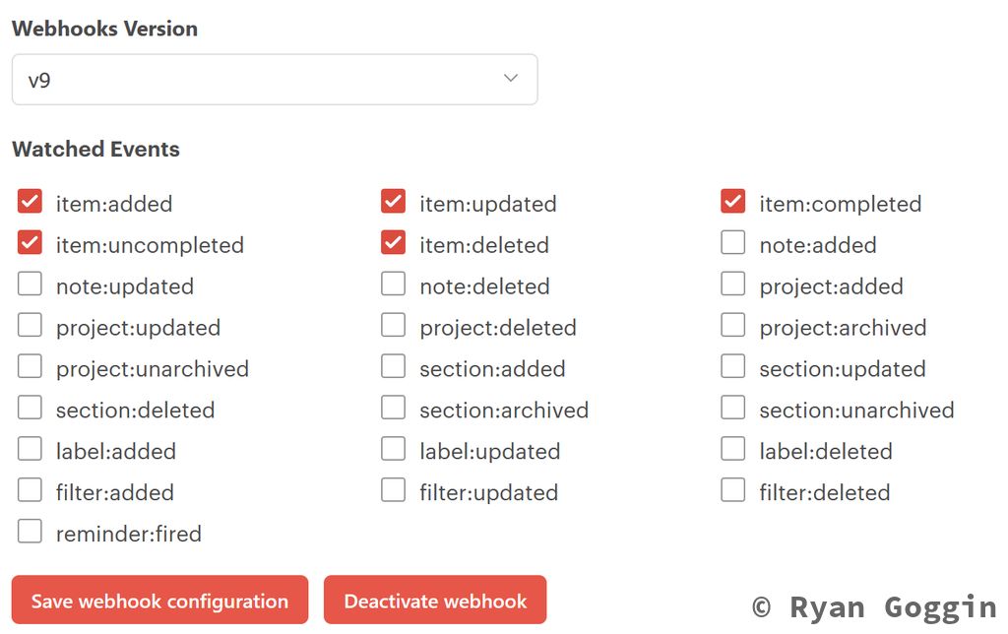Uncheck the item:added checkbox
This screenshot has height=634, width=1008.
point(30,202)
